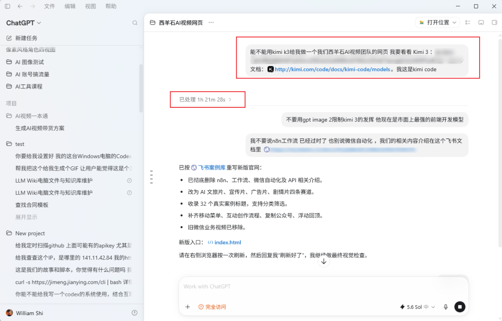The height and width of the screenshot is (321, 502).
Task: Click the microphone voice input icon
Action: point(446,307)
